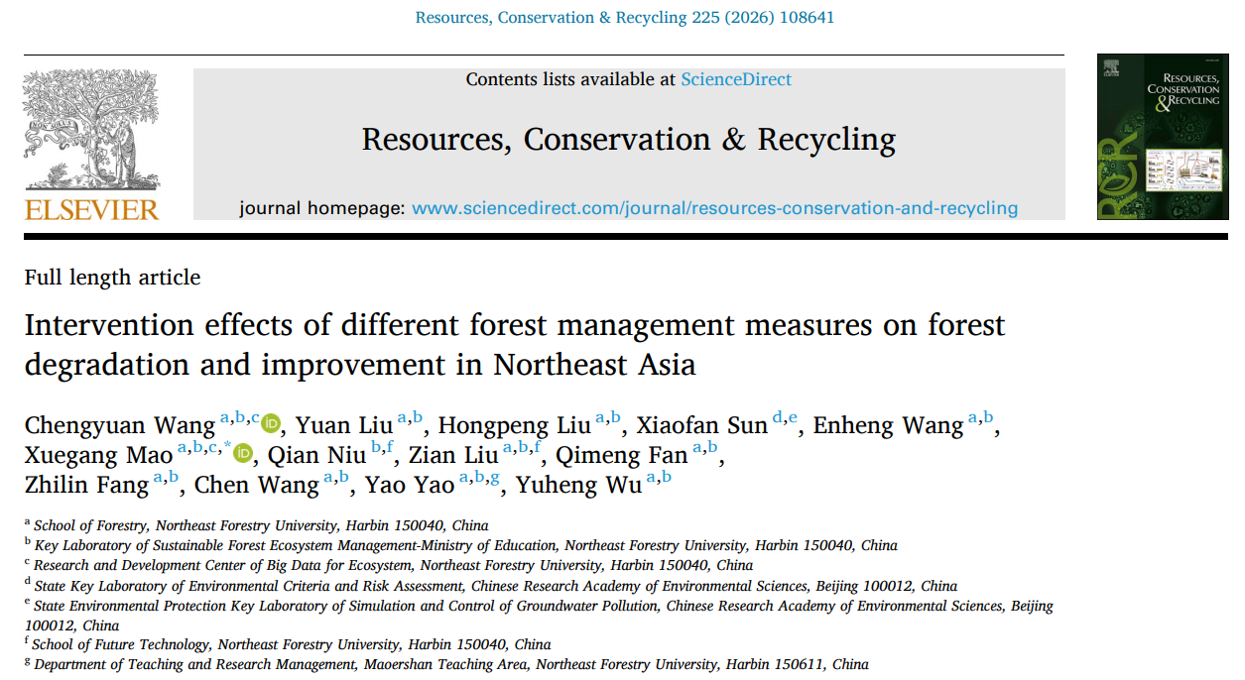The width and height of the screenshot is (1245, 680).
Task: Click author name Hongpeng Liu
Action: pyautogui.click(x=514, y=425)
